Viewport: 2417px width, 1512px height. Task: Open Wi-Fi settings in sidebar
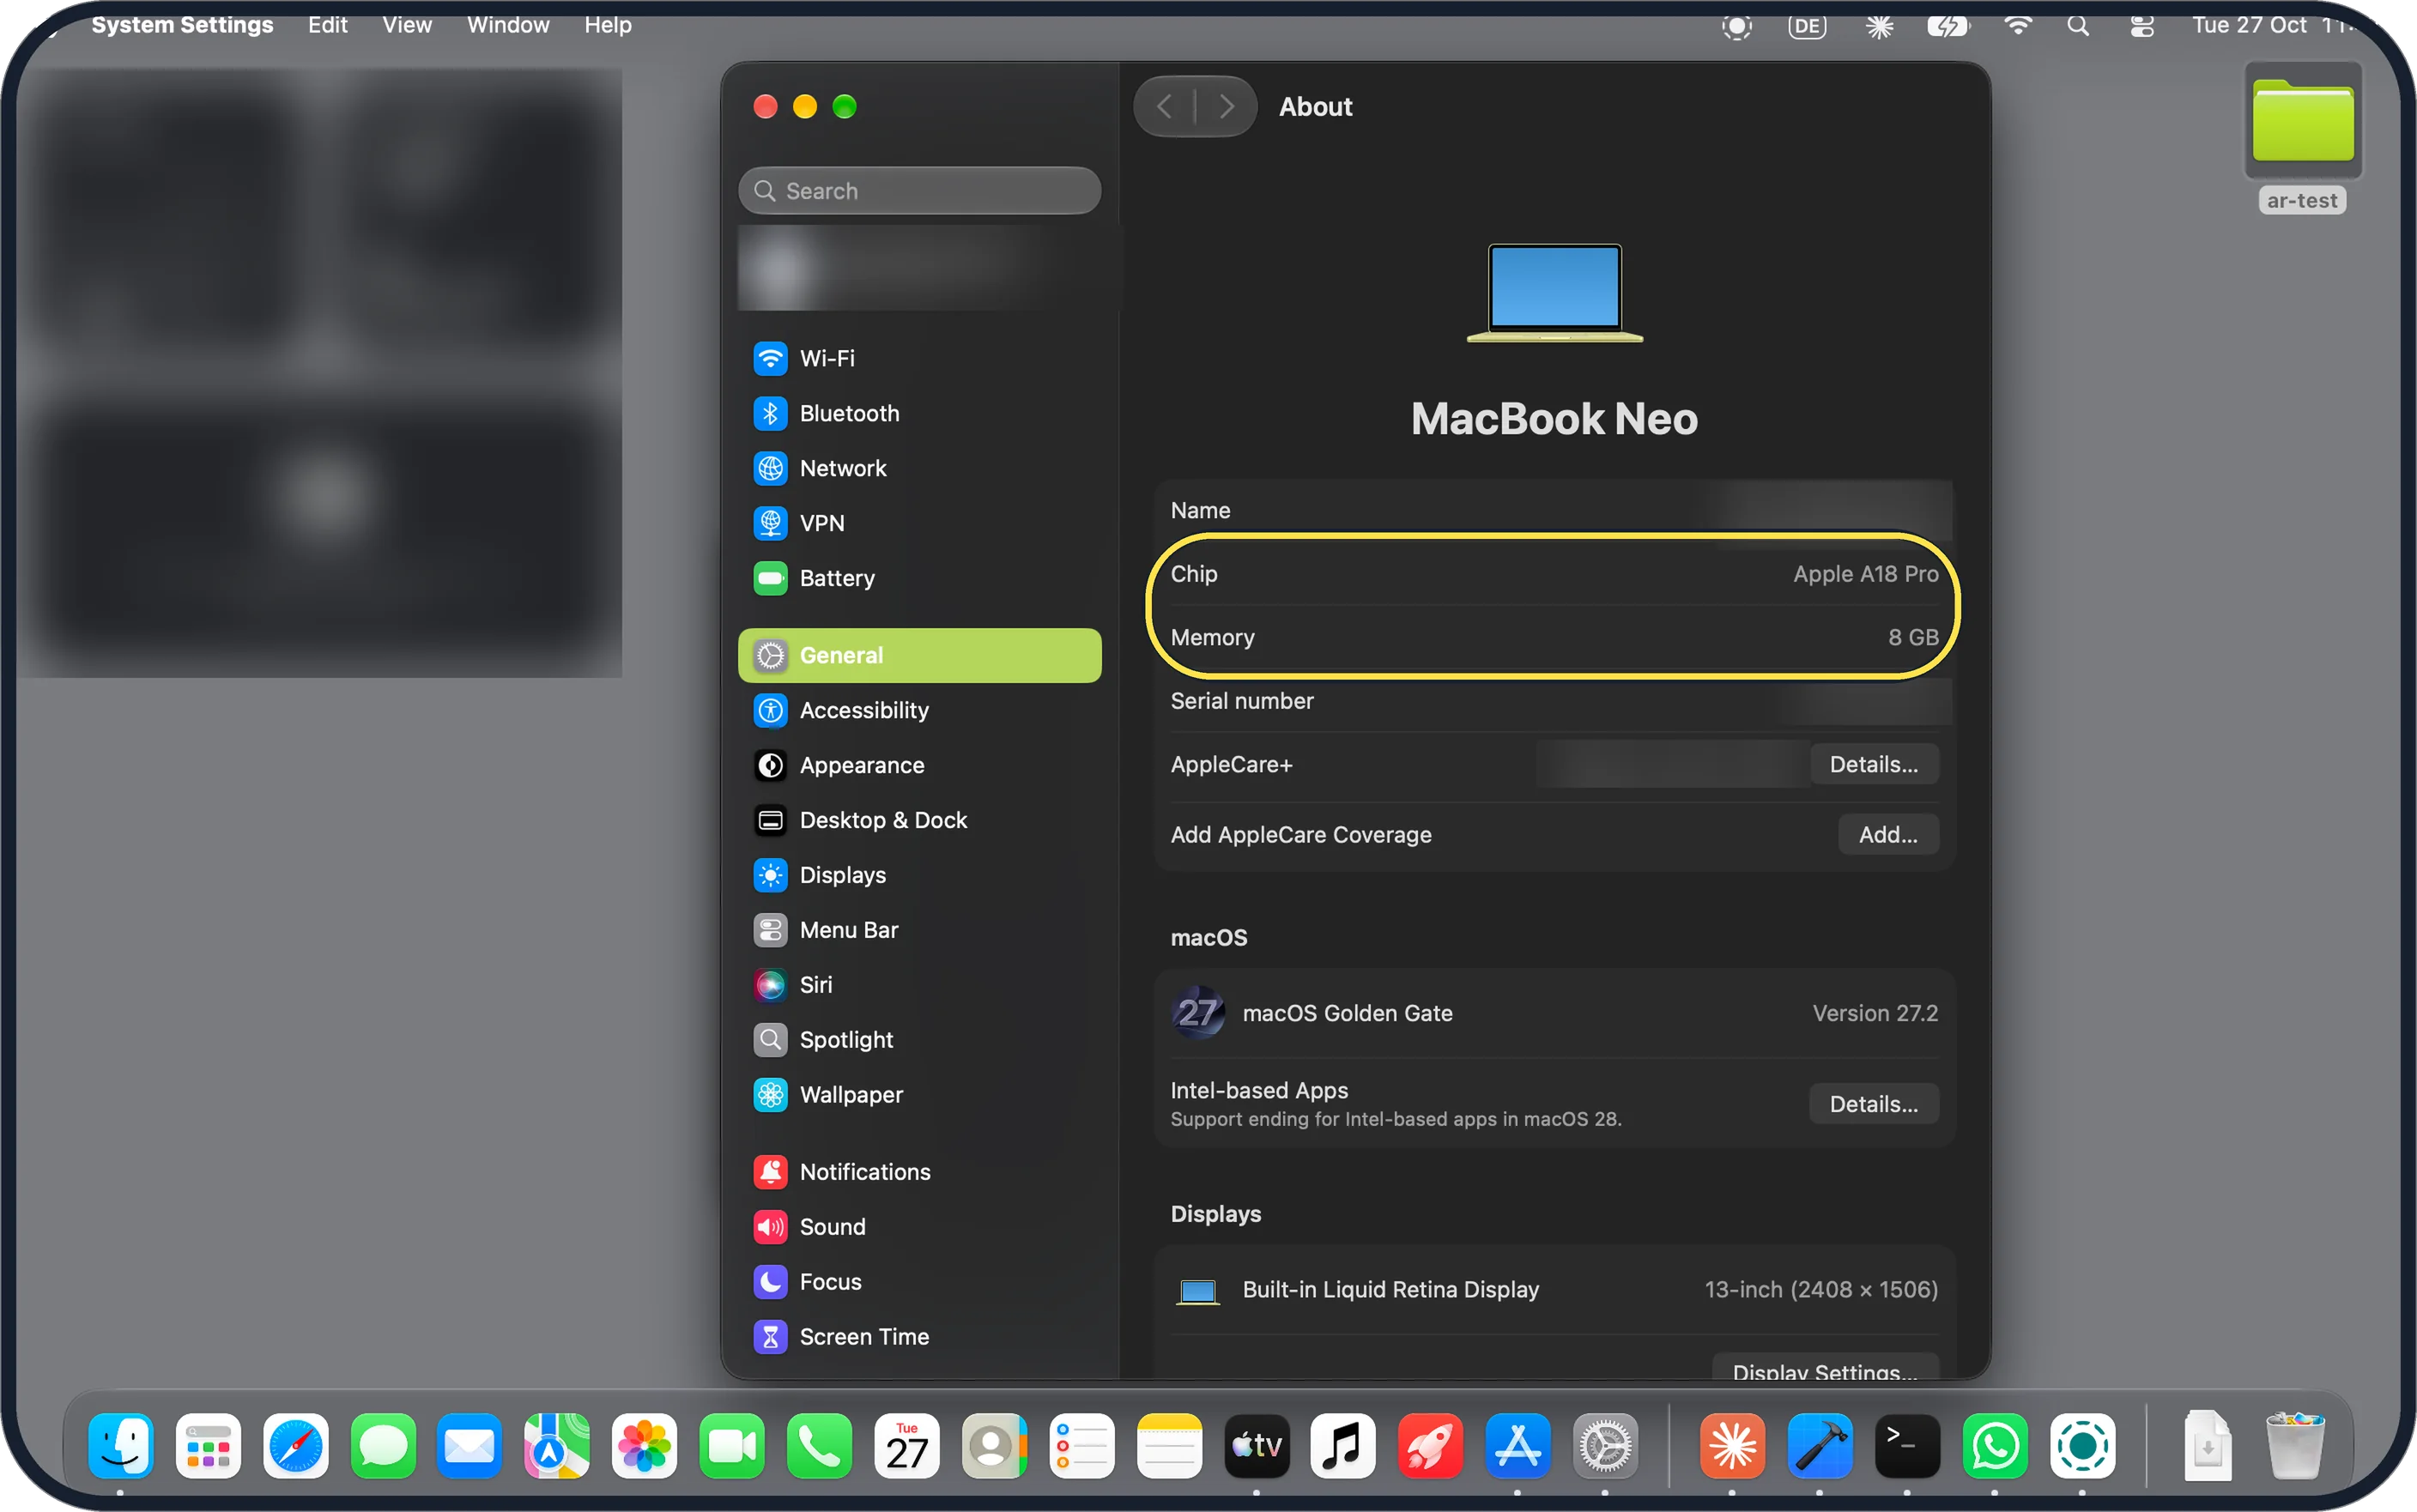tap(919, 358)
